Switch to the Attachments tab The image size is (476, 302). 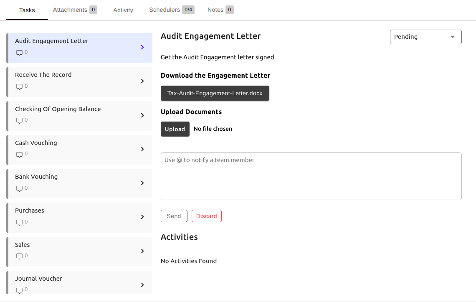(x=75, y=10)
